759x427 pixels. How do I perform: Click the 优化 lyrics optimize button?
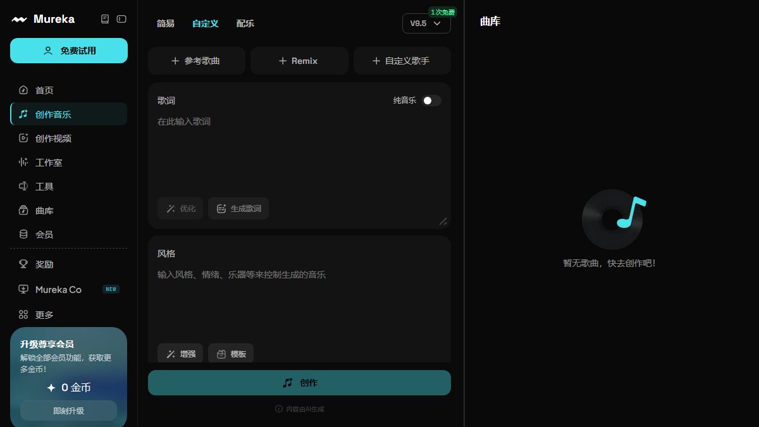[x=180, y=208]
